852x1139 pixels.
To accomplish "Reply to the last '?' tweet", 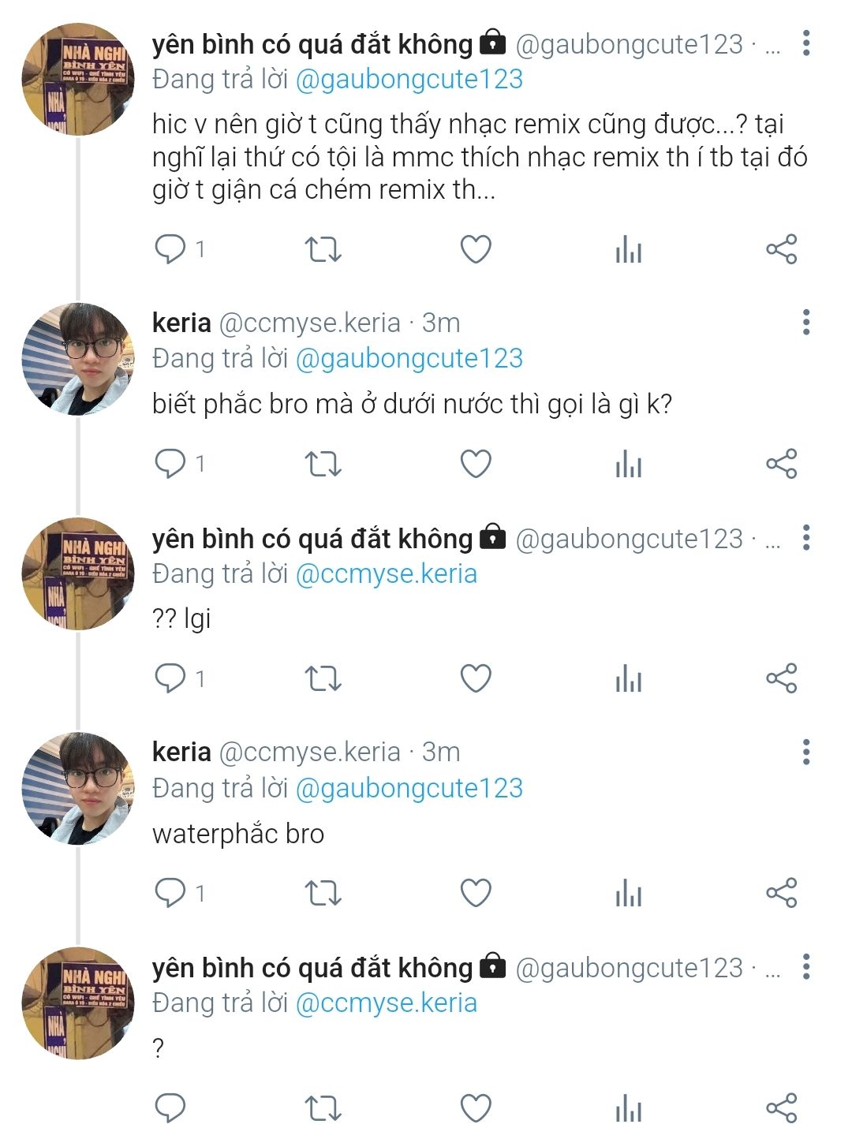I will 170,1107.
